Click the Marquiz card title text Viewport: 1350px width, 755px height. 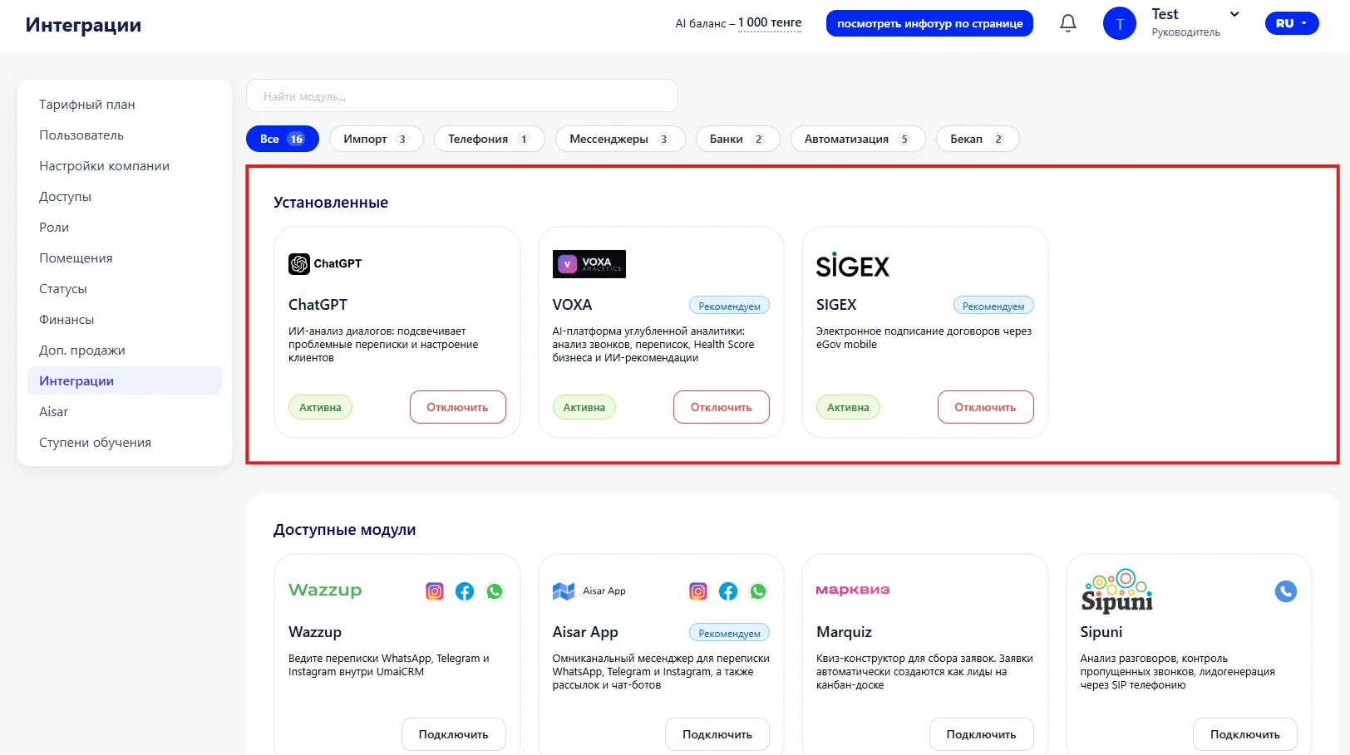pos(844,632)
